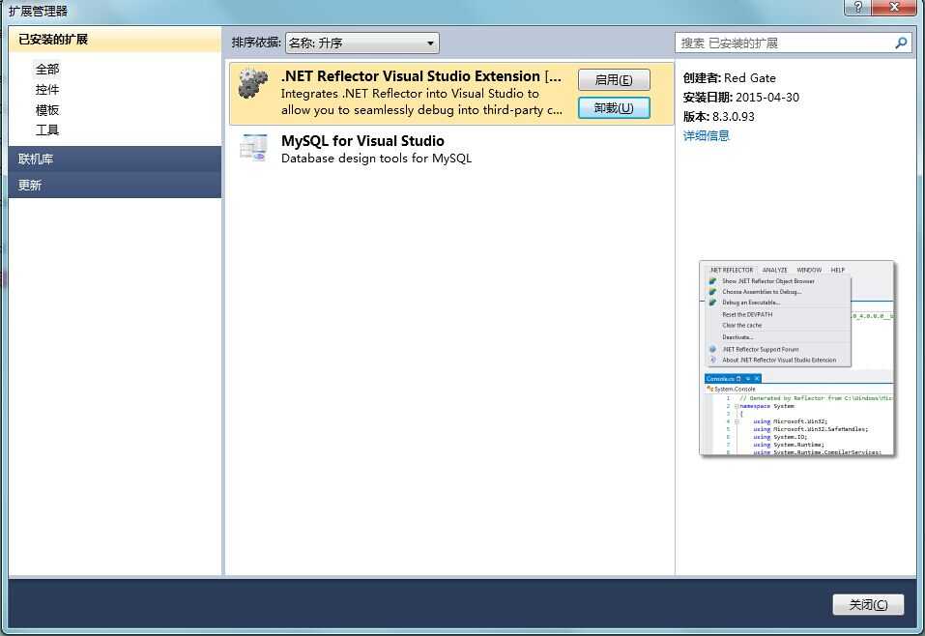
Task: Close the 扩展管理器 window
Action: [x=894, y=7]
